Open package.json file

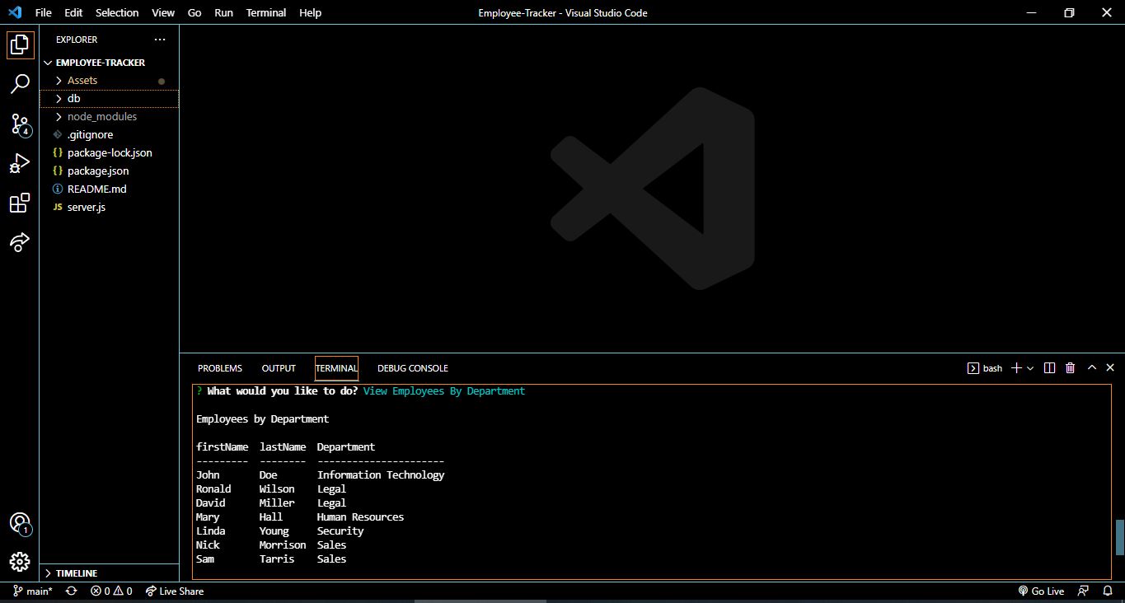coord(109,171)
